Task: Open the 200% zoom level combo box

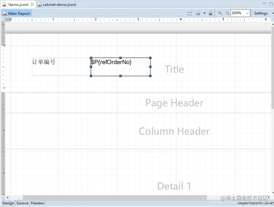Action: 240,13
